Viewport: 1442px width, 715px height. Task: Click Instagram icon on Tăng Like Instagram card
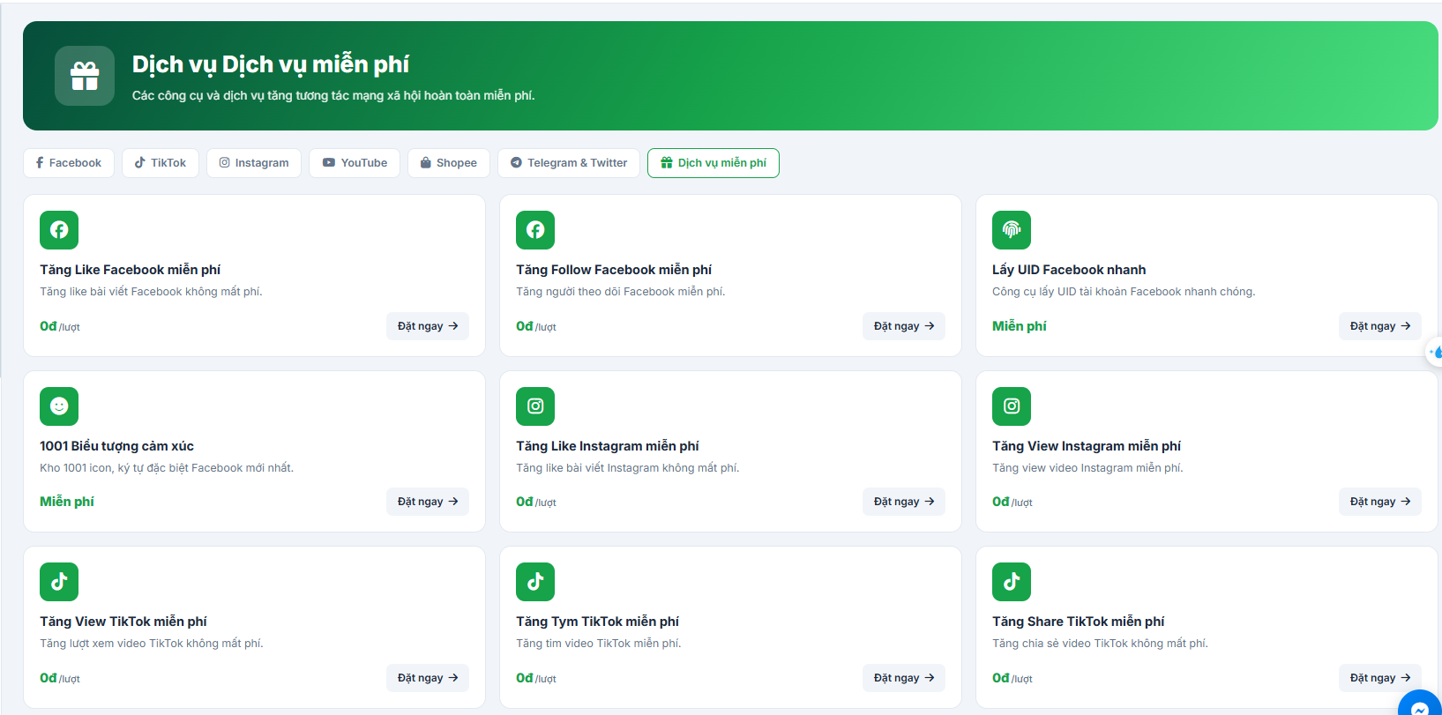click(535, 406)
